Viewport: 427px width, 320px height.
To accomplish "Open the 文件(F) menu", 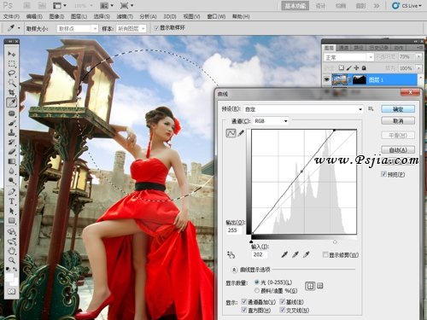I will [x=11, y=16].
